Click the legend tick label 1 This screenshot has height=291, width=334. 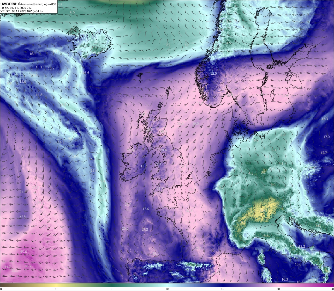point(56,289)
